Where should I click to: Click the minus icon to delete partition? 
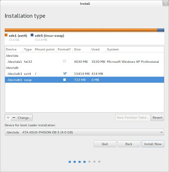pos(14,118)
